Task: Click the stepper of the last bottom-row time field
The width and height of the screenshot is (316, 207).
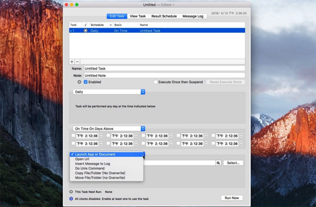Action: click(x=241, y=143)
